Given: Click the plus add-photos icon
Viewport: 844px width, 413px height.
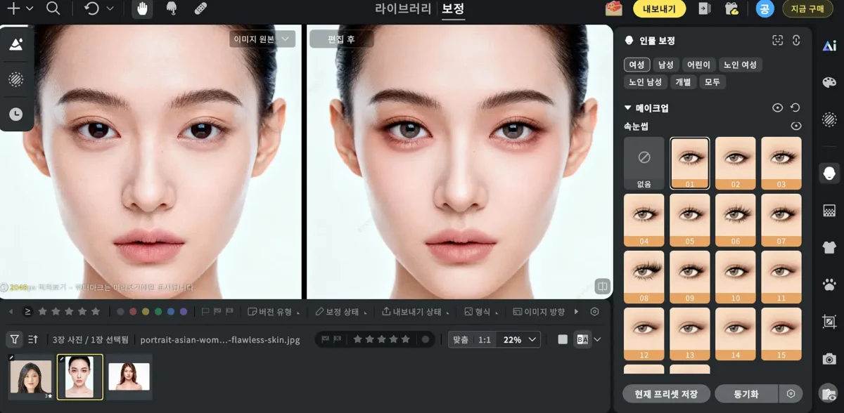Looking at the screenshot, I should click(x=13, y=8).
